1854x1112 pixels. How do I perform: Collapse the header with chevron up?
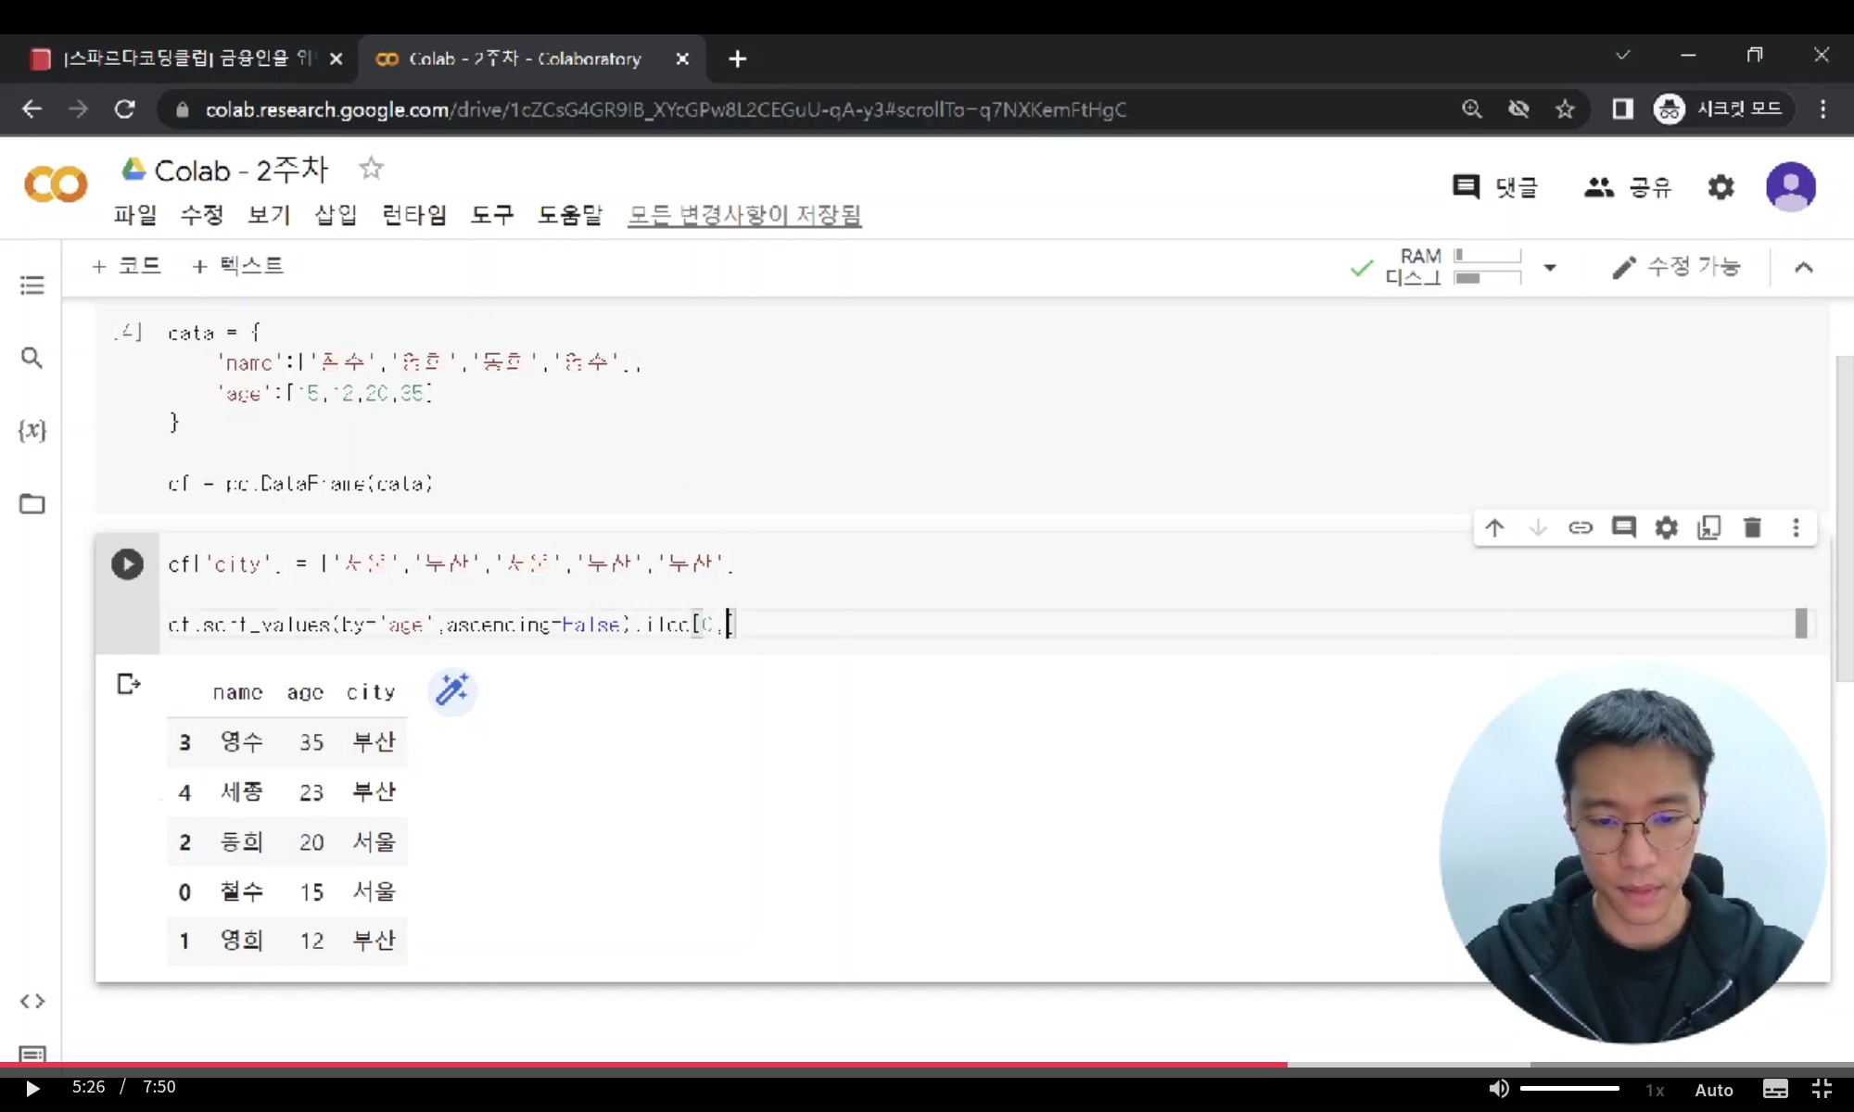point(1803,268)
